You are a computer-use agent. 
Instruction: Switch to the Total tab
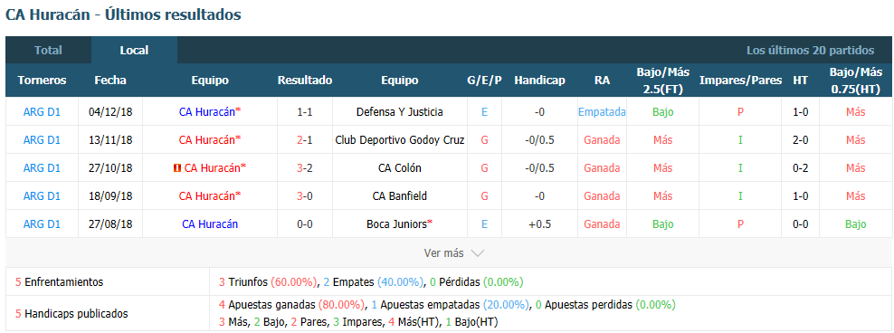pyautogui.click(x=49, y=50)
